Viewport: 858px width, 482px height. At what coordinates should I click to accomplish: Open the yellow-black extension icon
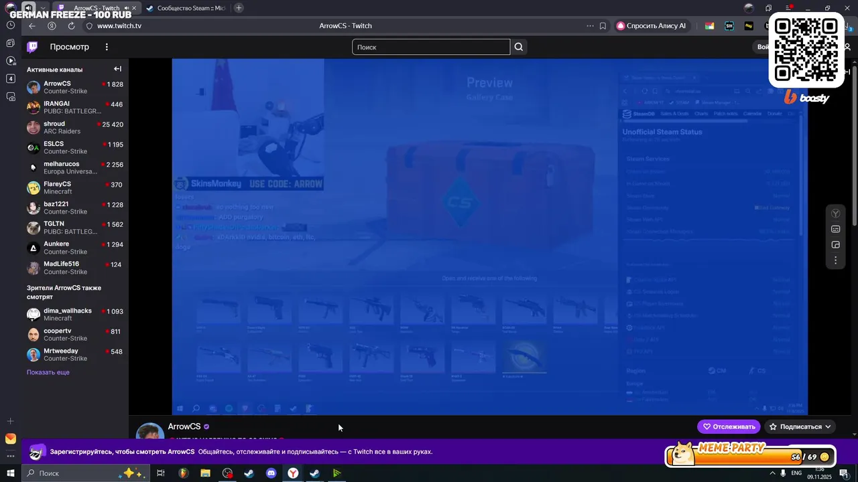749,26
